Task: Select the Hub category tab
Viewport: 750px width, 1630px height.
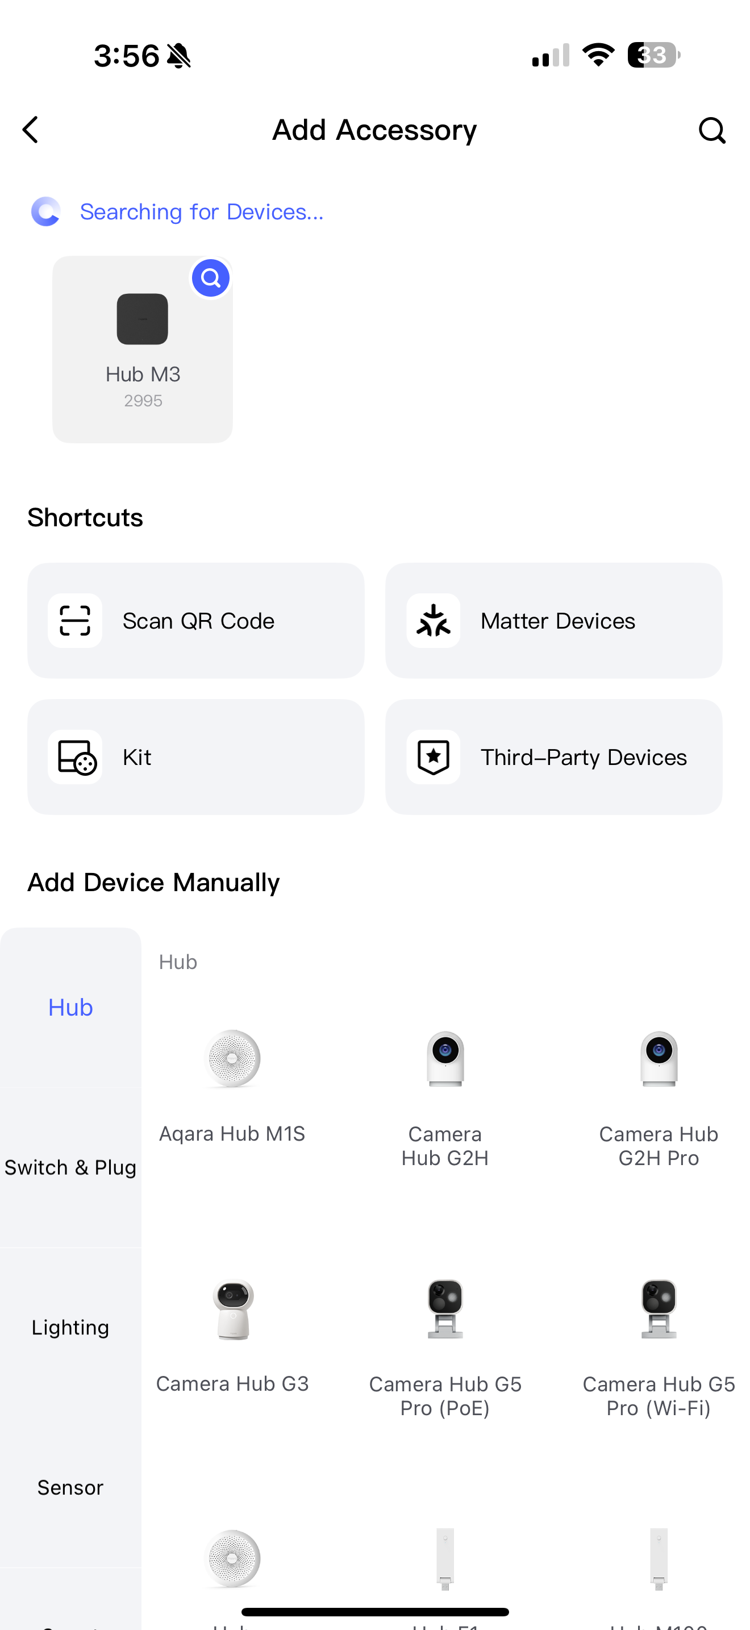Action: (x=70, y=1007)
